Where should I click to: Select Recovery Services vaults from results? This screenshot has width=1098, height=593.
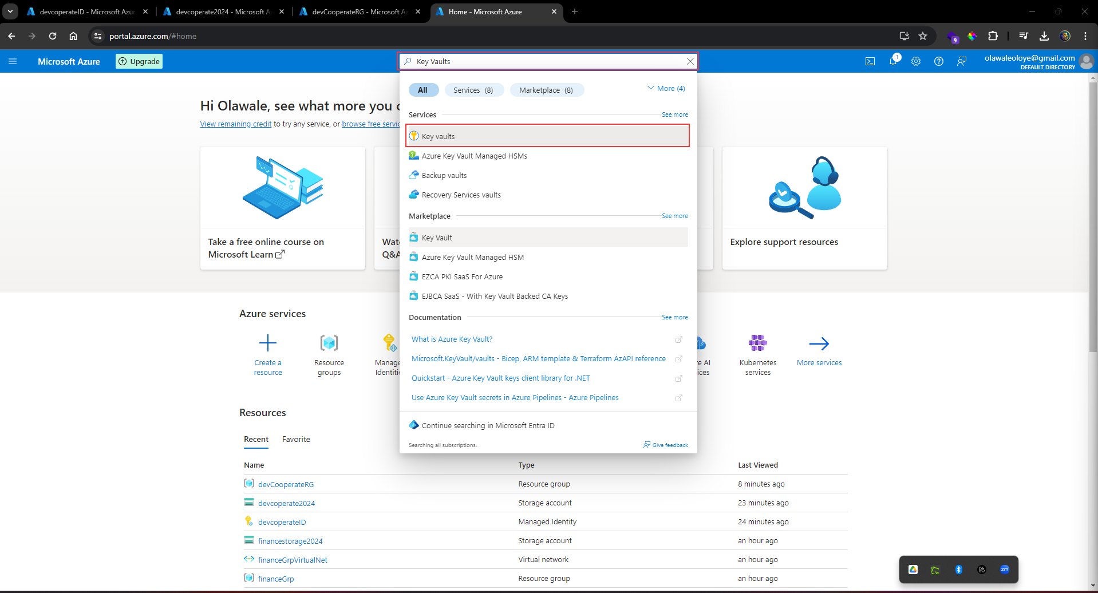coord(461,195)
